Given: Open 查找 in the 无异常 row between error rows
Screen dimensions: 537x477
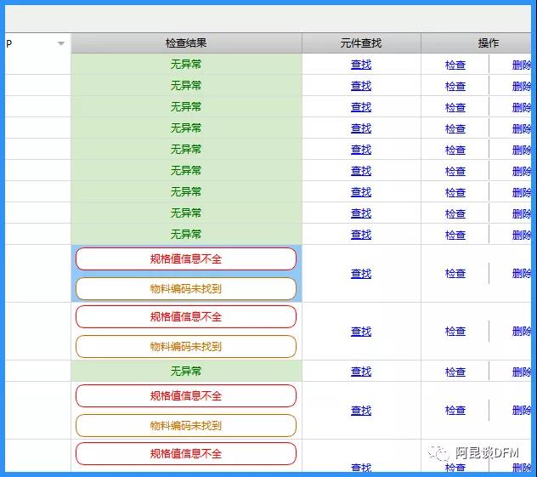Looking at the screenshot, I should point(361,371).
